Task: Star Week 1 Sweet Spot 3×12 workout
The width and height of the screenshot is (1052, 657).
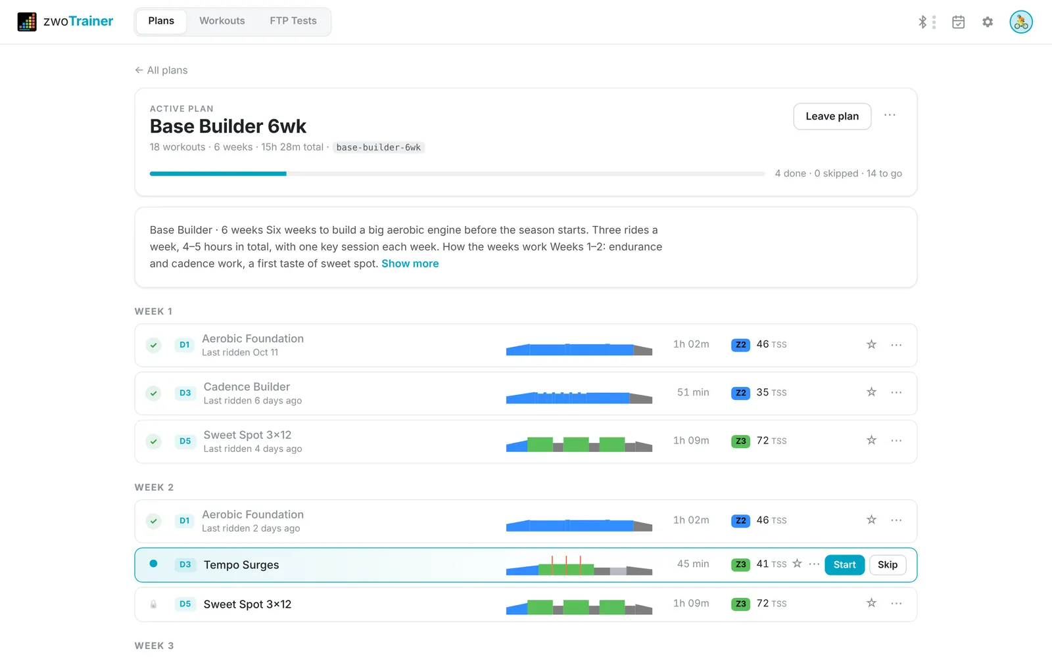Action: [871, 440]
